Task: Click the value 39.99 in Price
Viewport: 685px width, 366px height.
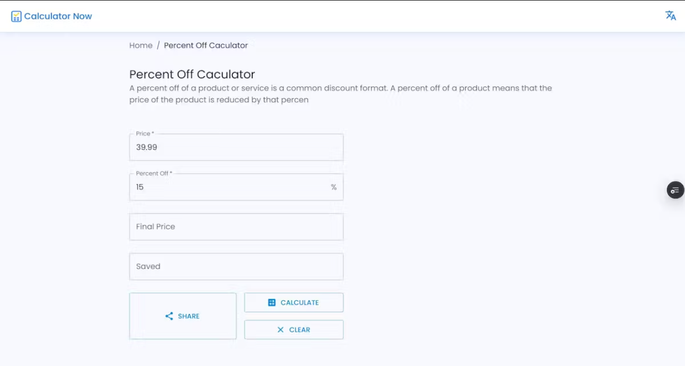Action: [147, 147]
